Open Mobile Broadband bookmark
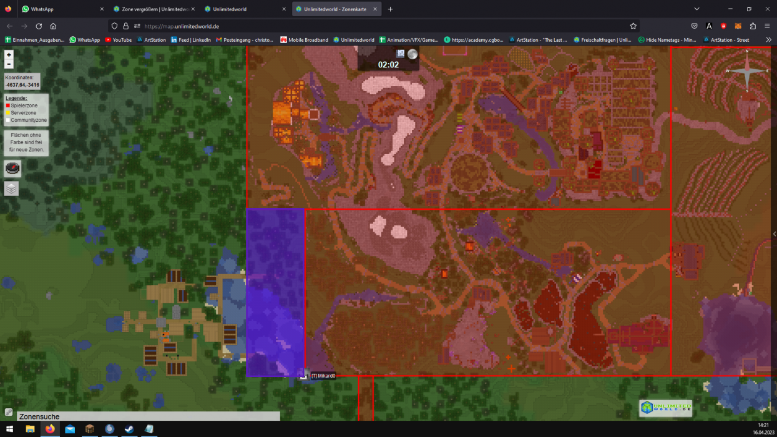The height and width of the screenshot is (437, 777). [304, 40]
